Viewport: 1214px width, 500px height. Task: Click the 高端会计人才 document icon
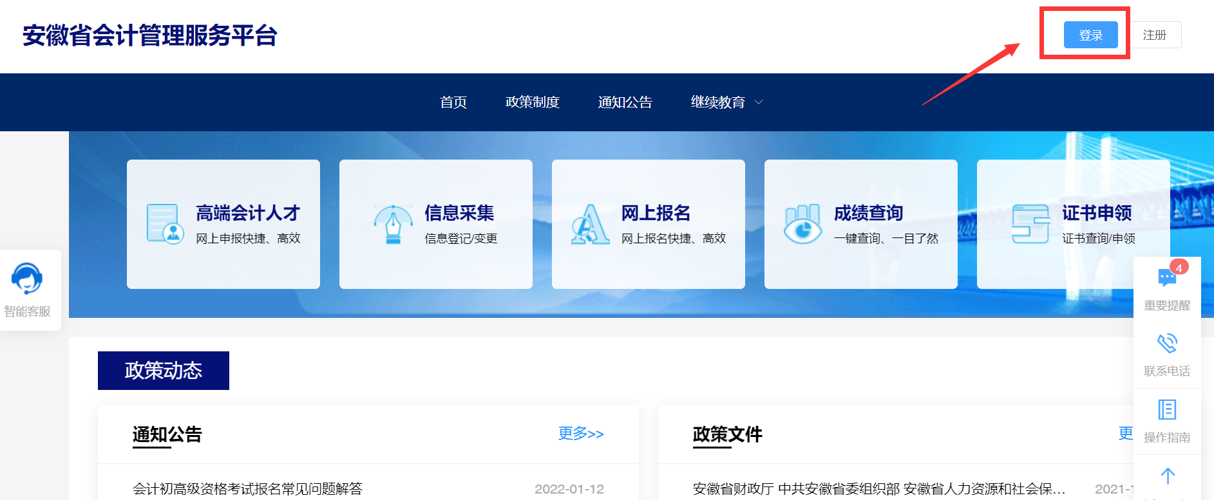(165, 224)
